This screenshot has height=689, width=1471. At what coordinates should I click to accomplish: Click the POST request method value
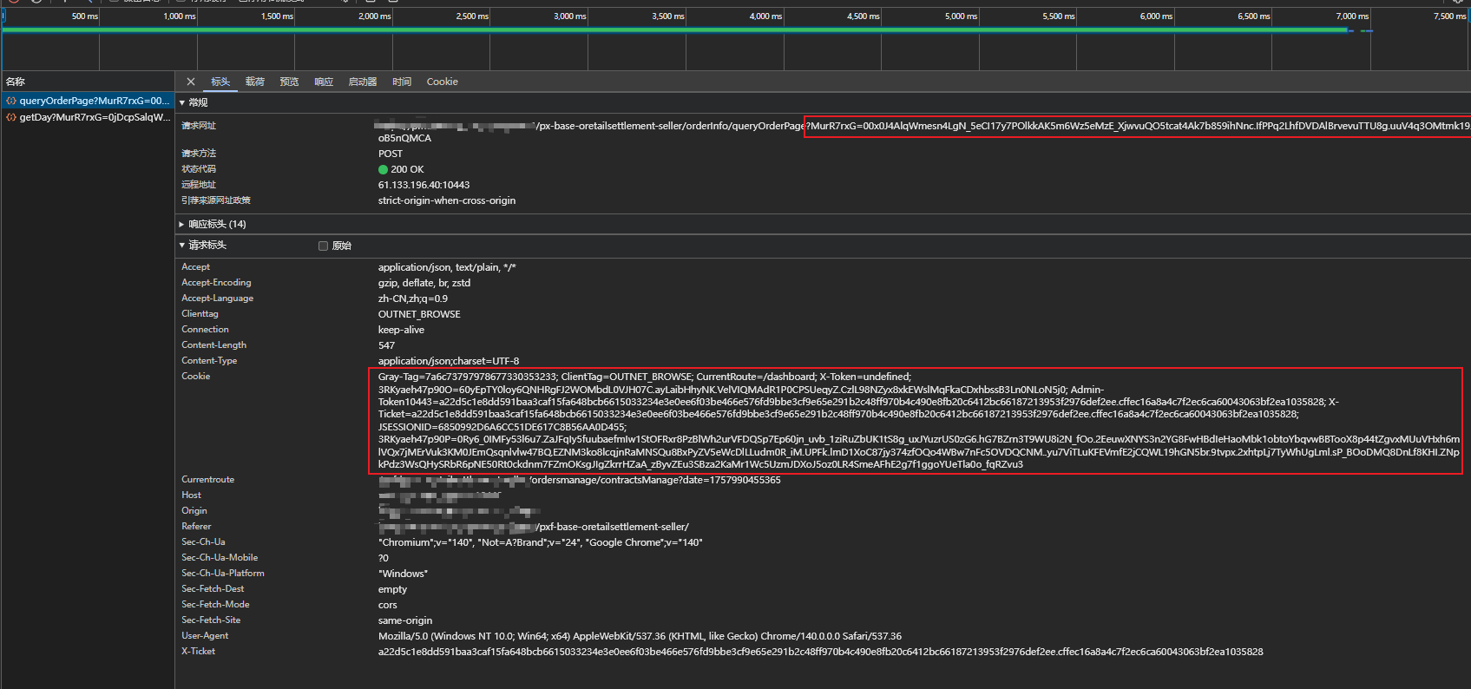391,154
